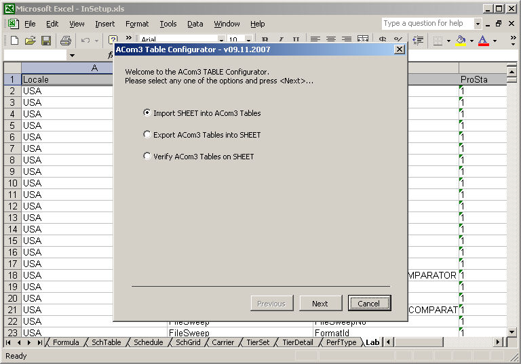Open borders style dropdown arrow
521x364 pixels.
[x=448, y=41]
